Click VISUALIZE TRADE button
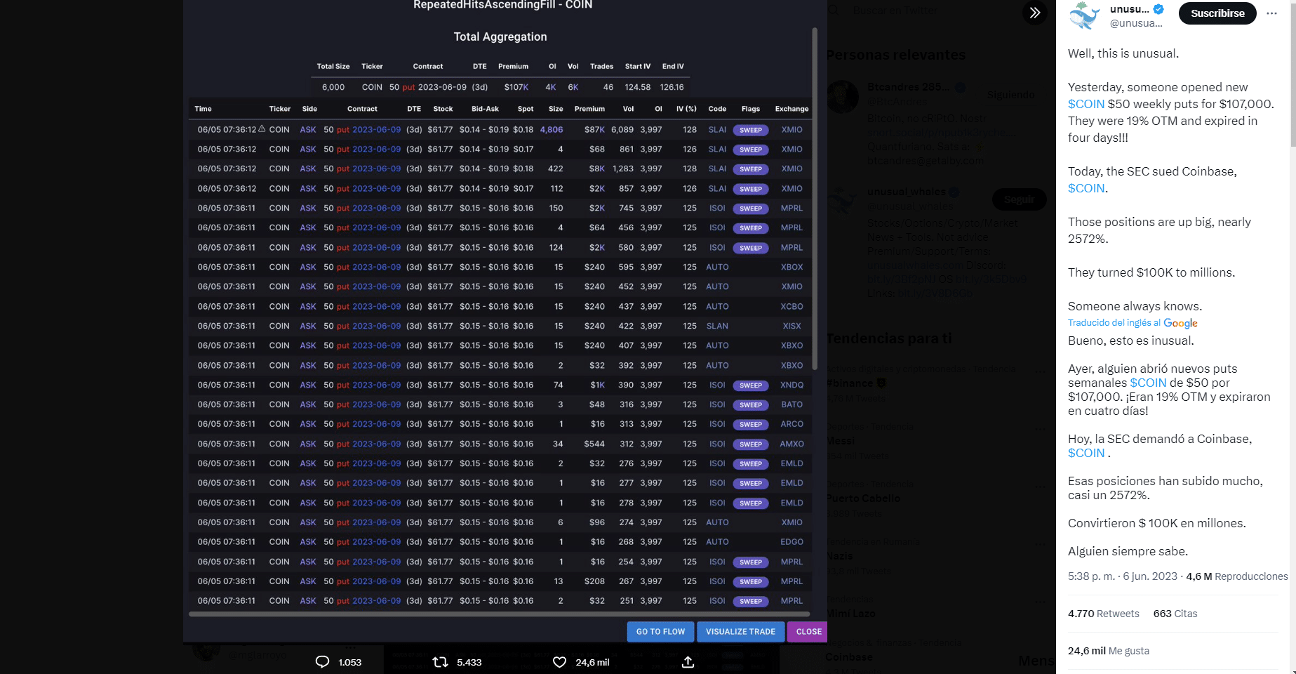1296x674 pixels. coord(740,632)
